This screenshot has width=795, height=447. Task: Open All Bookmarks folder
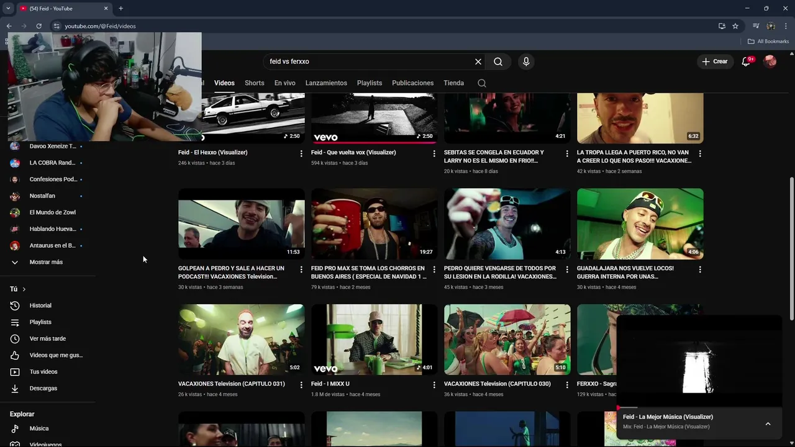(768, 42)
